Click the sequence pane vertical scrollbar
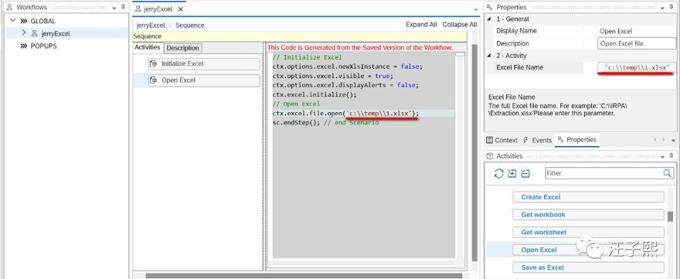680x279 pixels. [474, 152]
